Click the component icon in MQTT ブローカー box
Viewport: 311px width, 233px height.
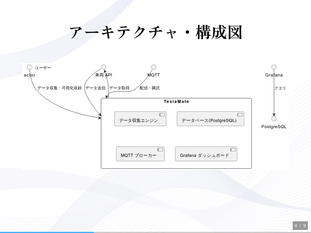click(x=160, y=150)
